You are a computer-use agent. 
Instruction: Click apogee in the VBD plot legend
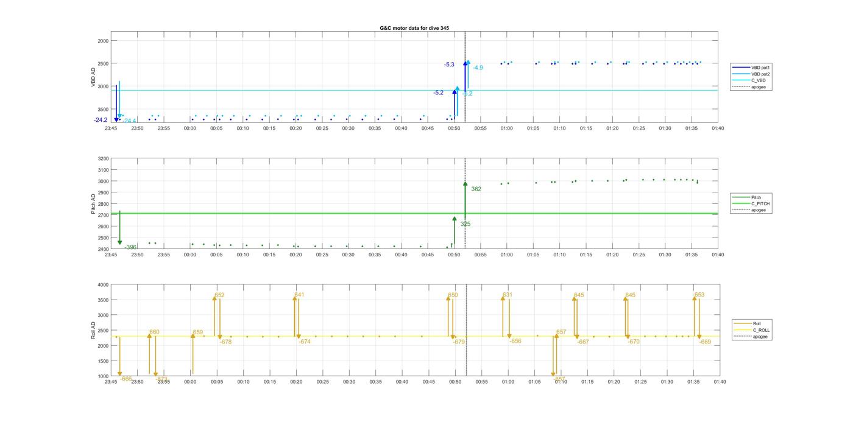point(751,86)
